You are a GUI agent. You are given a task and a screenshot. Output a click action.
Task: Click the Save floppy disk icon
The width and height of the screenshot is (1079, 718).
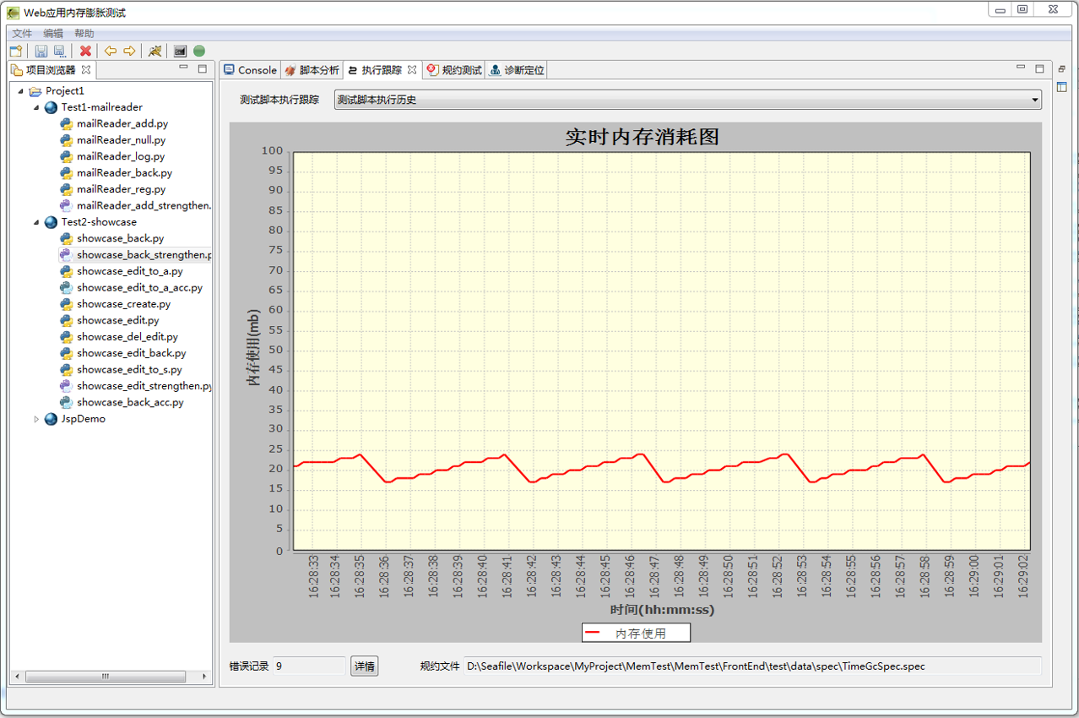(41, 52)
